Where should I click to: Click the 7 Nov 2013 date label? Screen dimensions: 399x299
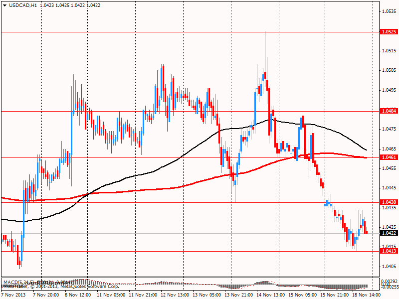[x=13, y=295]
